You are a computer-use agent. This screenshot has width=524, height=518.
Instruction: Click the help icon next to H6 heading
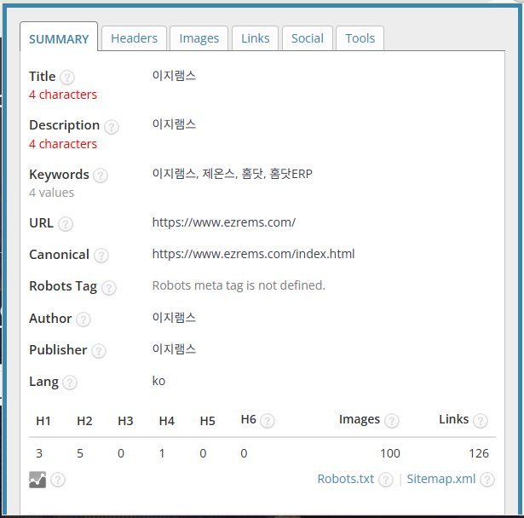268,421
